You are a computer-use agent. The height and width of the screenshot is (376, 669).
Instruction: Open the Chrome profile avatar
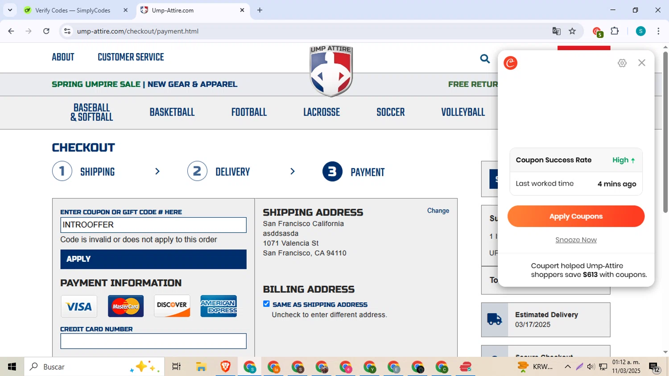[x=640, y=31]
